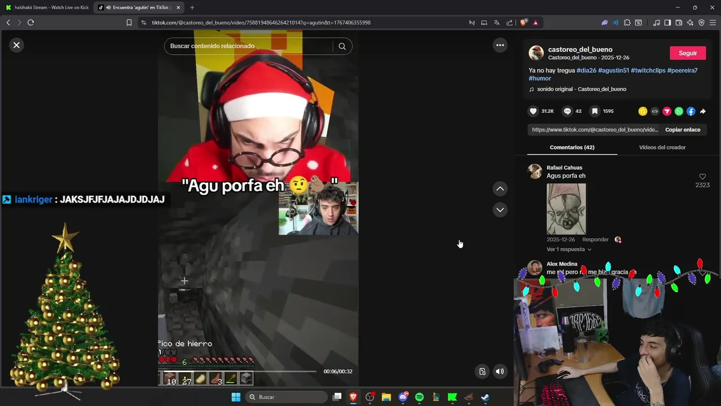Toggle the auto-scroll icon beside the volume
The width and height of the screenshot is (721, 406).
[482, 371]
